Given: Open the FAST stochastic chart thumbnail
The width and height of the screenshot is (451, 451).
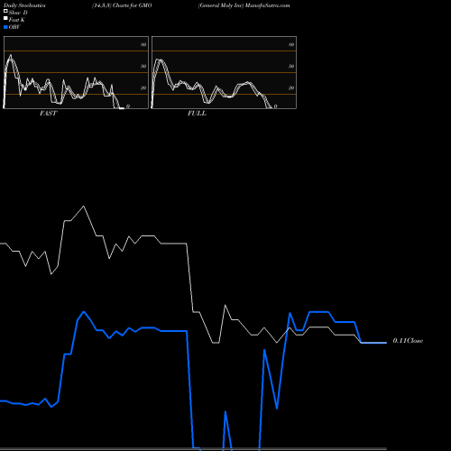Looking at the screenshot, I should (x=76, y=72).
